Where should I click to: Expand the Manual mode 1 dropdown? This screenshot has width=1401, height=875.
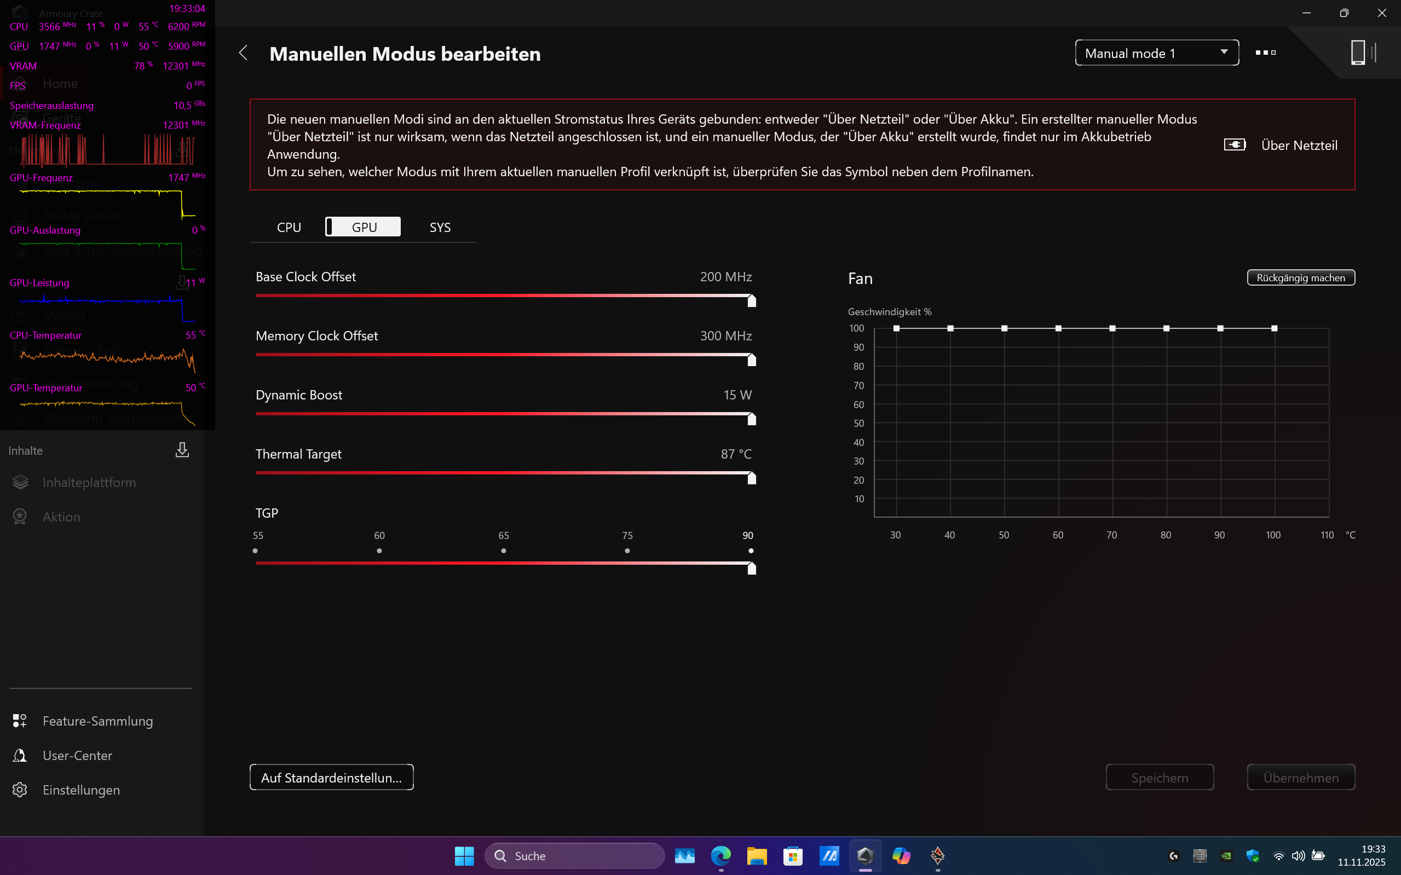coord(1156,53)
